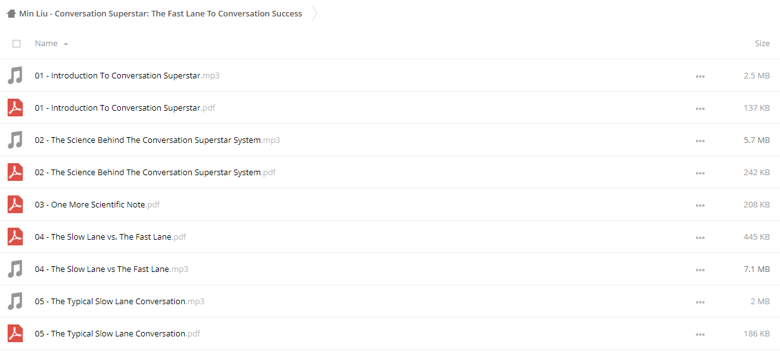Open more options for 03 One More Scientific Note

(700, 206)
